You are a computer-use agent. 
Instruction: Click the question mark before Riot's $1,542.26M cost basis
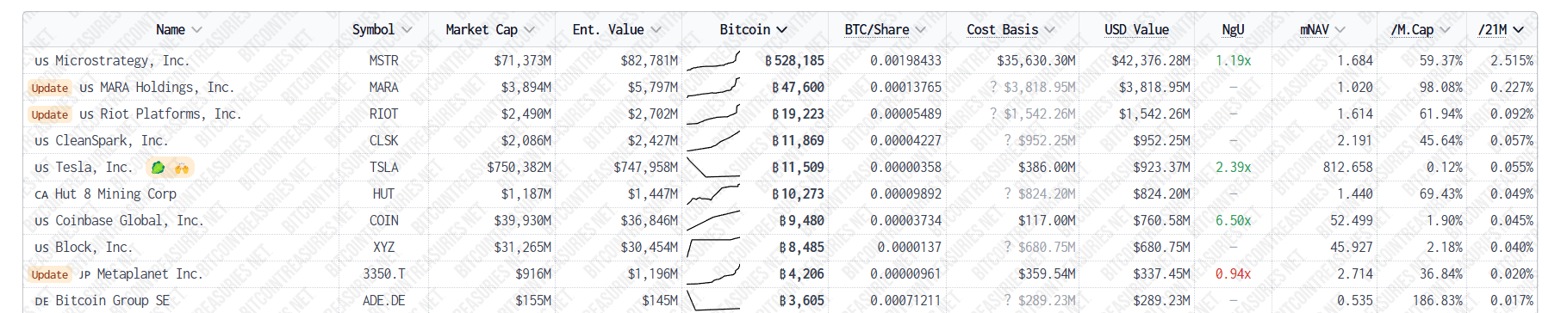coord(993,114)
